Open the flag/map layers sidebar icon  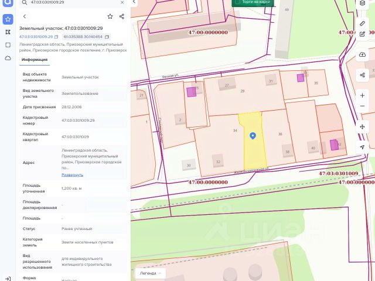pos(8,32)
